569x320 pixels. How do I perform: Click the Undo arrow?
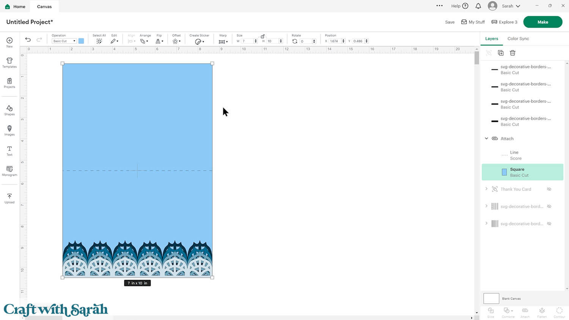(x=28, y=40)
